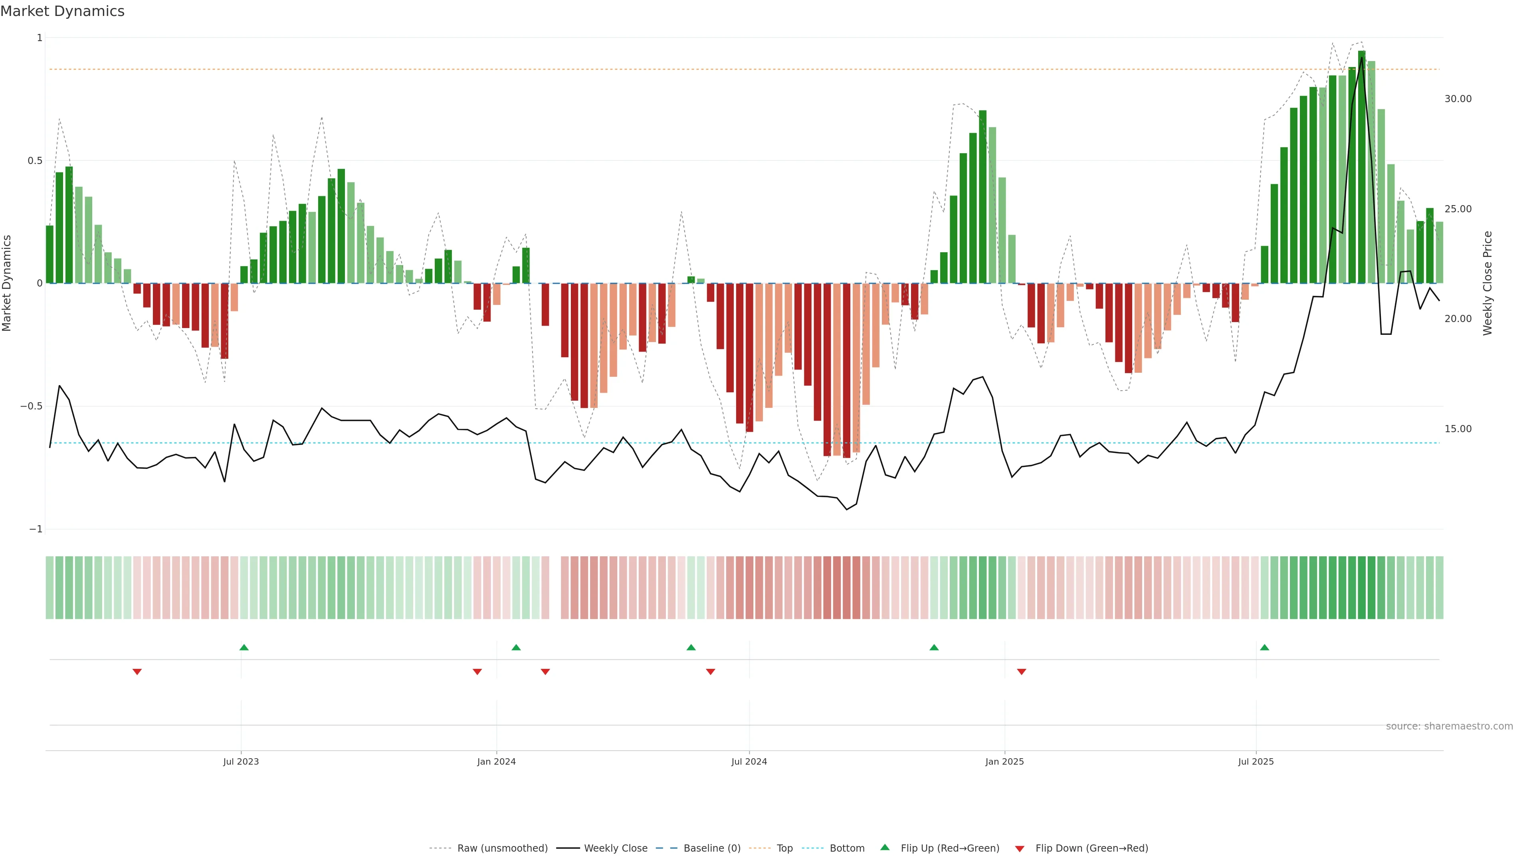Click the Flip Down marker just before Jul 2024
Viewport: 1533px width, 862px height.
pyautogui.click(x=711, y=672)
